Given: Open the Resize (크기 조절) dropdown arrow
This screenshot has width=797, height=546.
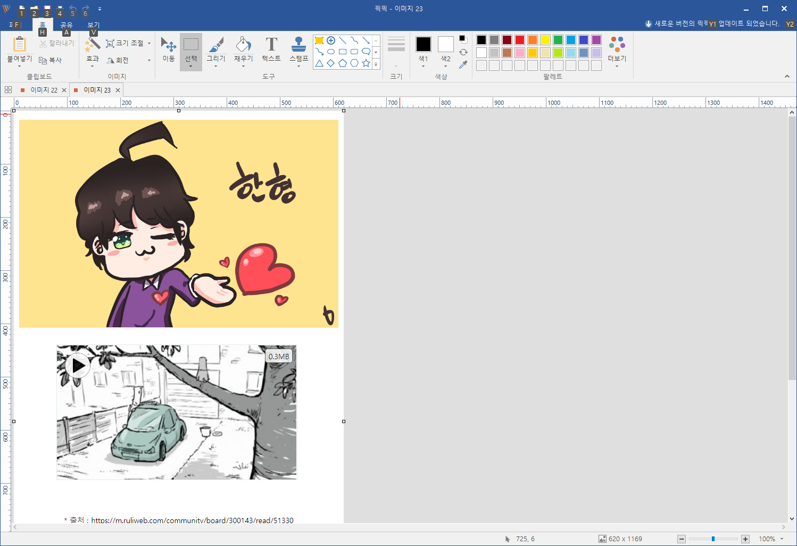Looking at the screenshot, I should [x=149, y=44].
